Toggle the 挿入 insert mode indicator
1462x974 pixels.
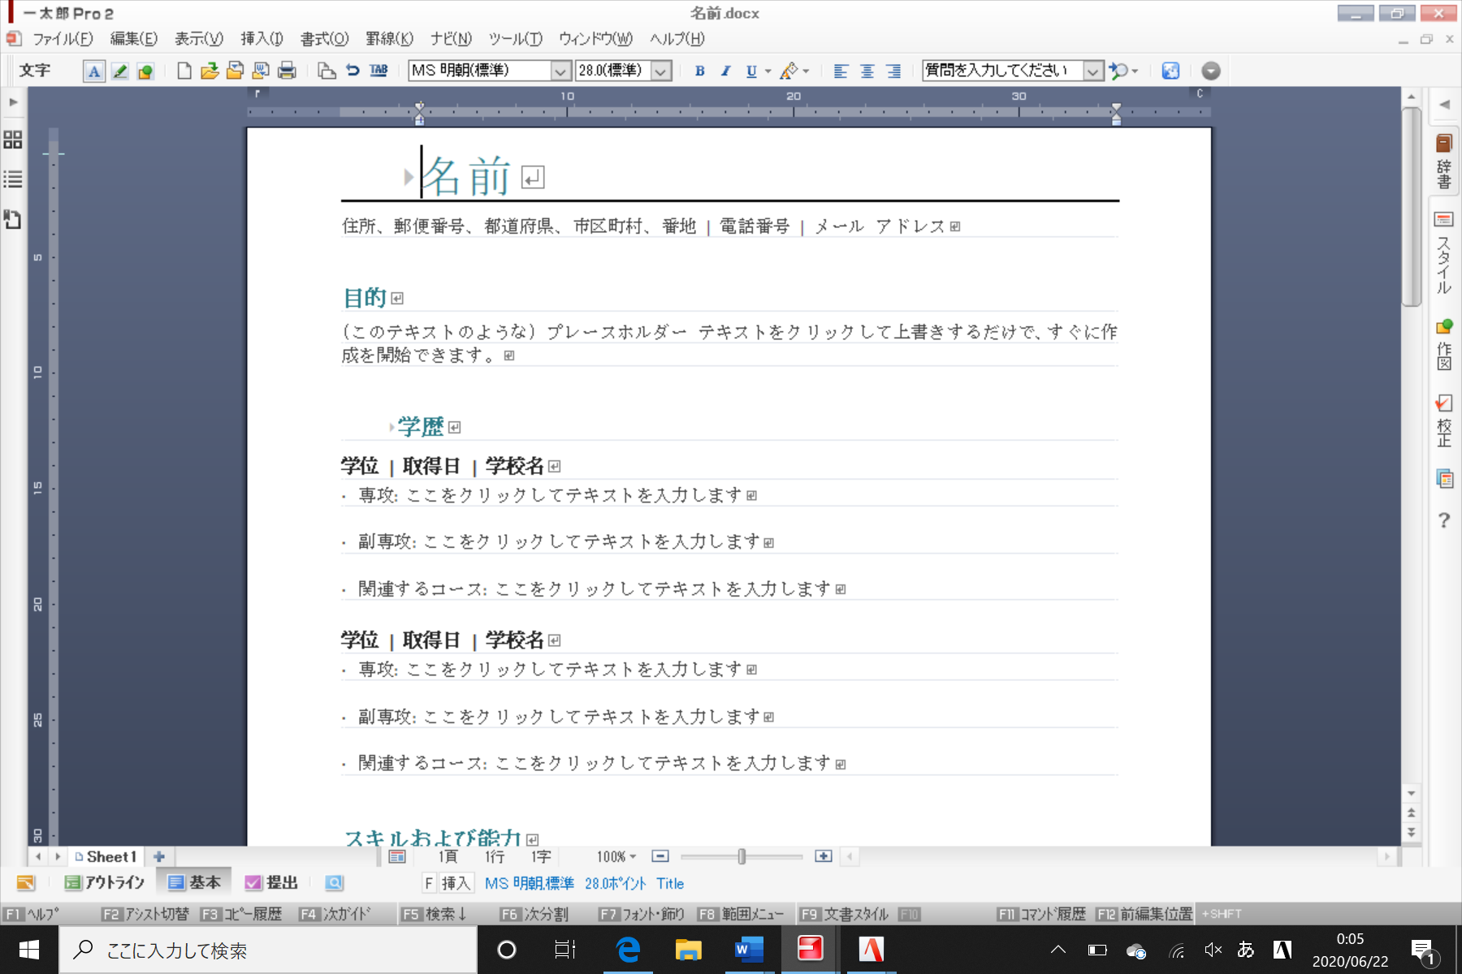(x=456, y=883)
